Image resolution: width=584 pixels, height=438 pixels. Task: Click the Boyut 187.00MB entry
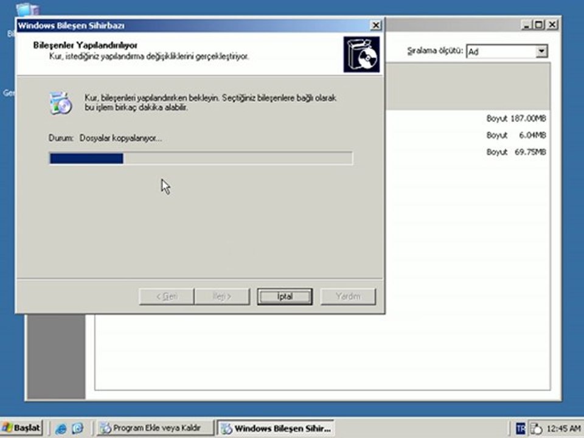pyautogui.click(x=516, y=119)
